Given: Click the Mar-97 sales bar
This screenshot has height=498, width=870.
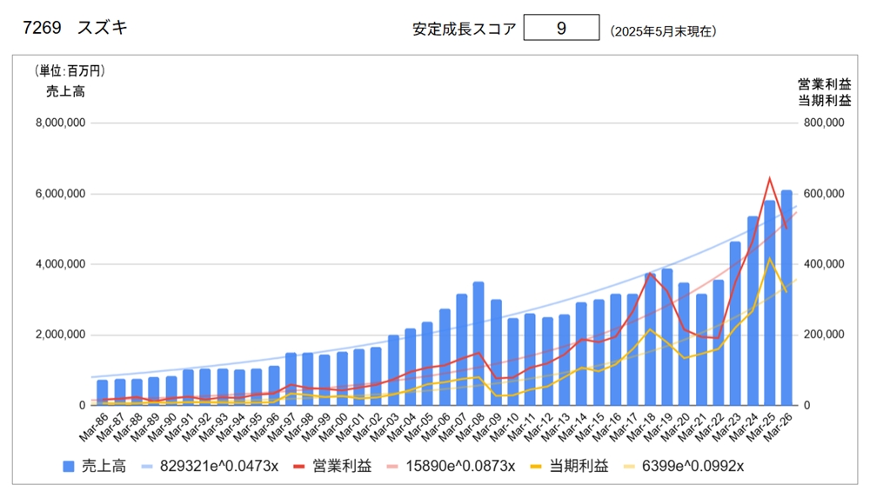Looking at the screenshot, I should pos(291,379).
